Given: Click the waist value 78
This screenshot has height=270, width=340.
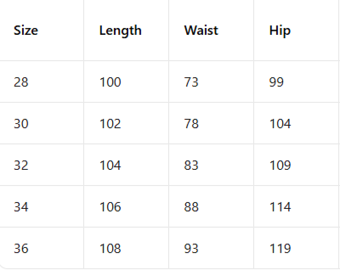Looking at the screenshot, I should [191, 124].
